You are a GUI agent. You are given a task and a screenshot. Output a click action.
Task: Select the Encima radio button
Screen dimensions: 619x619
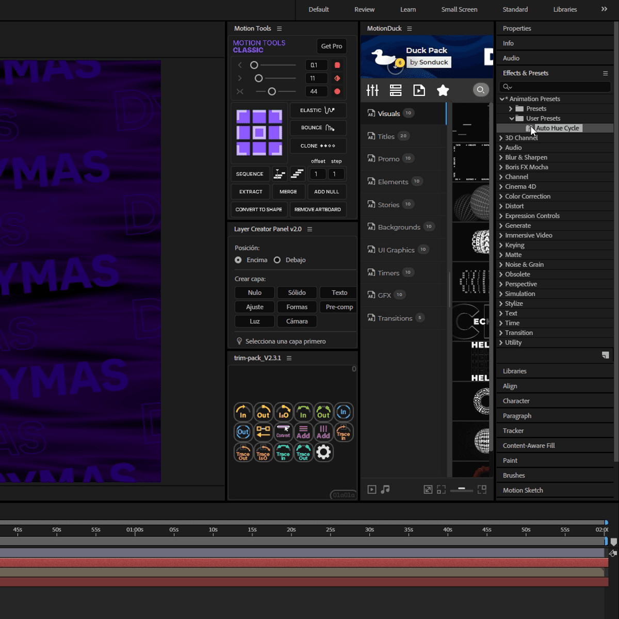point(238,260)
